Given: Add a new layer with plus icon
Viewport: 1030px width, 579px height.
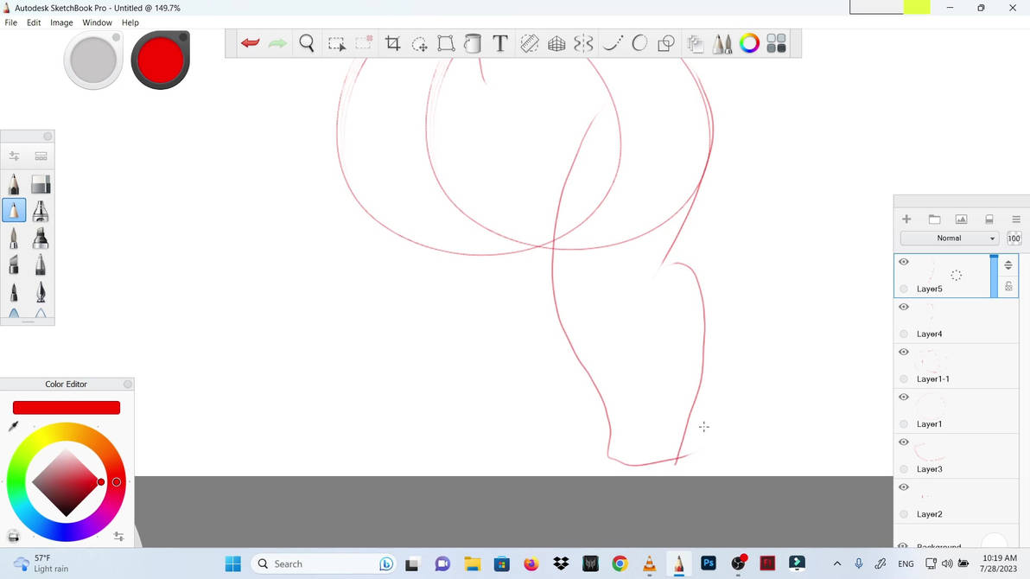Looking at the screenshot, I should tap(906, 219).
